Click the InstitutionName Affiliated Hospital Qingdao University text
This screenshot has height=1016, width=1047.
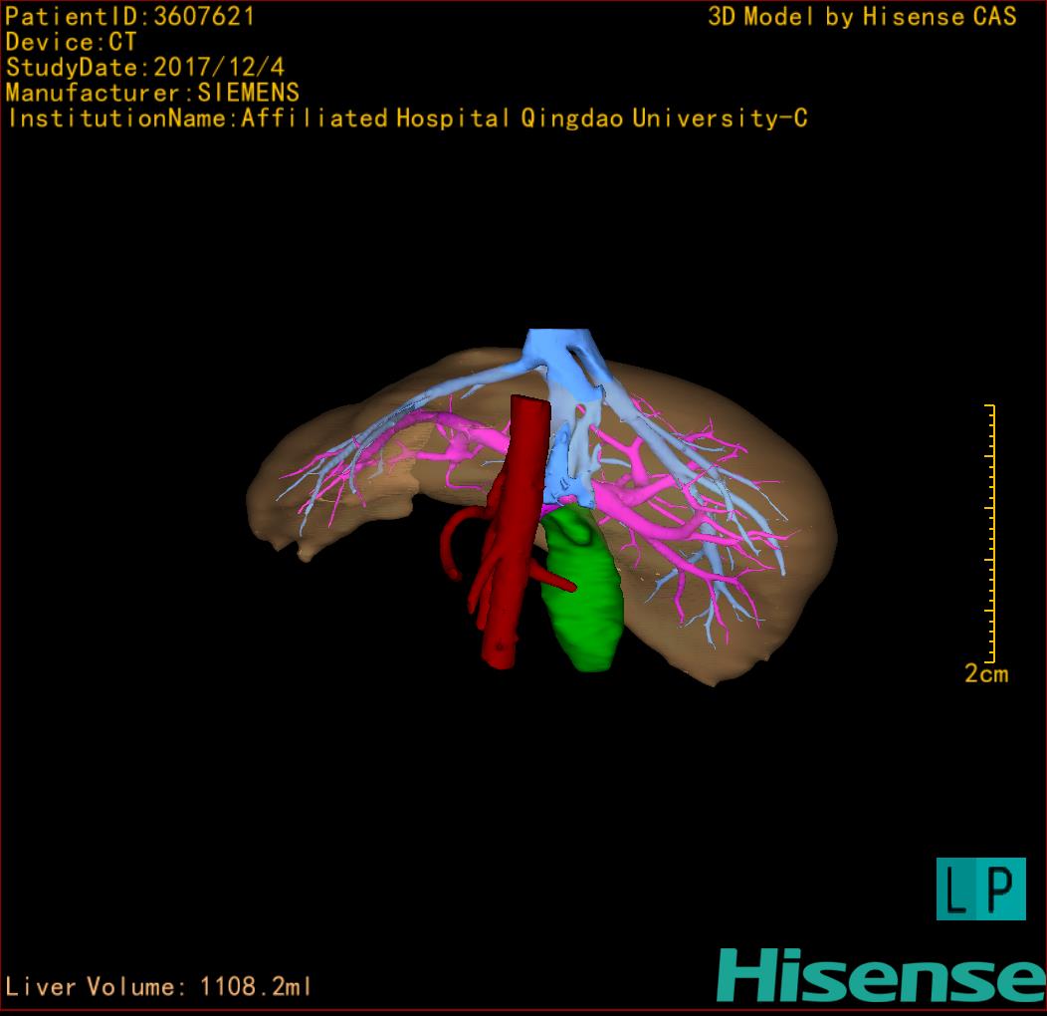tap(408, 119)
